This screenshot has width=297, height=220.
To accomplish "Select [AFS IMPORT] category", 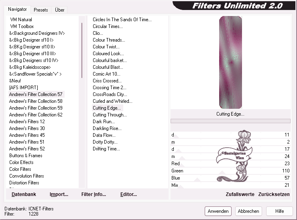I will (24, 88).
